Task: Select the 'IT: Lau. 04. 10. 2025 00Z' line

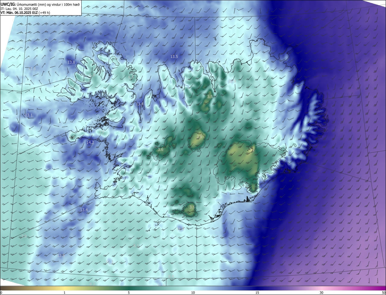Action: [x=19, y=9]
